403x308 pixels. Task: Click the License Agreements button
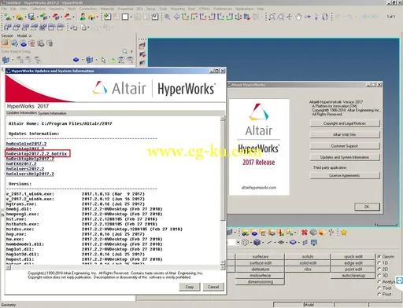(x=345, y=175)
